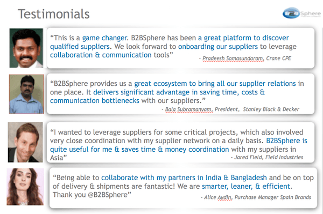Screen dimensions: 323x214
Task: Click the B2BSphere logo
Action: point(301,13)
